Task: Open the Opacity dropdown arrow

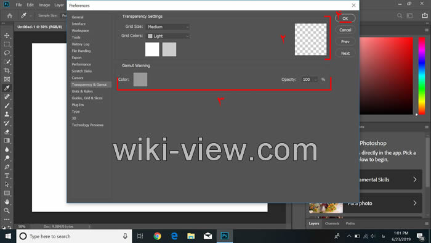Action: [x=315, y=80]
